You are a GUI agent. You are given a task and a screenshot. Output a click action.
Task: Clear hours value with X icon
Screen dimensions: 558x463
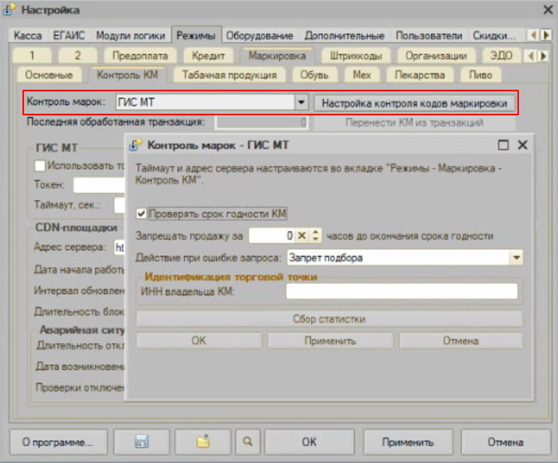302,236
